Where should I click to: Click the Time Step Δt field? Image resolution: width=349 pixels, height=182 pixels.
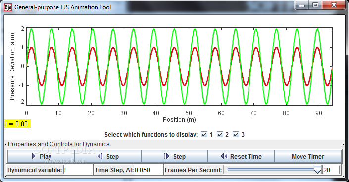[x=148, y=170]
